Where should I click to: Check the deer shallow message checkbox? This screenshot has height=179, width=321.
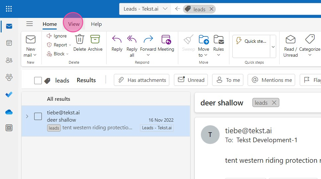(x=38, y=116)
